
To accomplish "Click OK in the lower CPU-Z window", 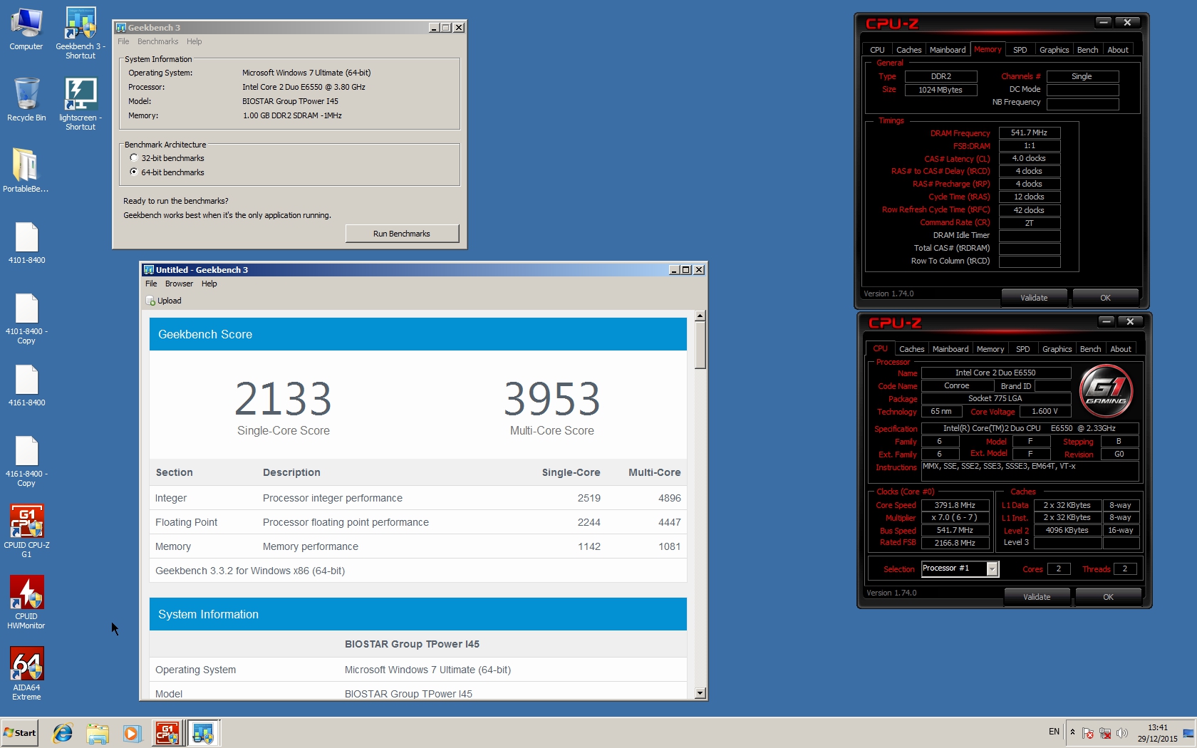I will [1108, 597].
